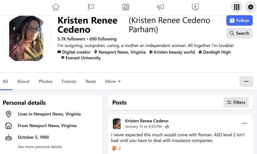The height and width of the screenshot is (154, 257).
Task: Open the dashboard chart icon
Action: 126,7
